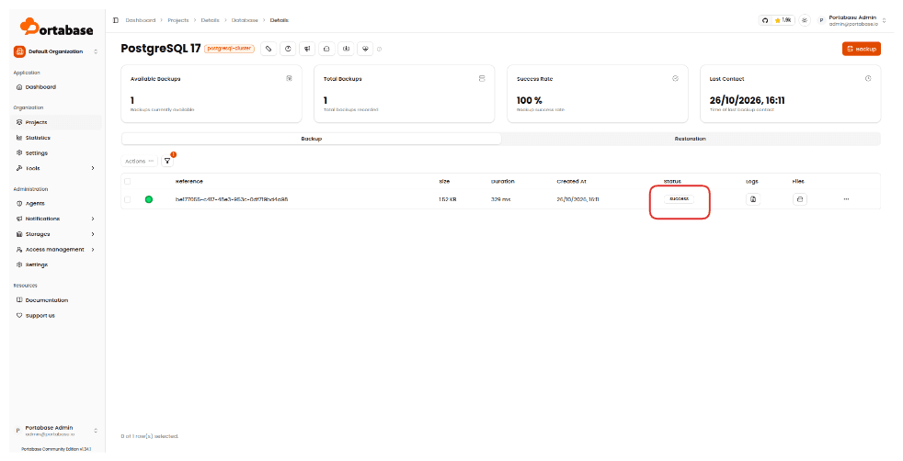Go to Database breadcrumb
903x461 pixels.
[245, 20]
